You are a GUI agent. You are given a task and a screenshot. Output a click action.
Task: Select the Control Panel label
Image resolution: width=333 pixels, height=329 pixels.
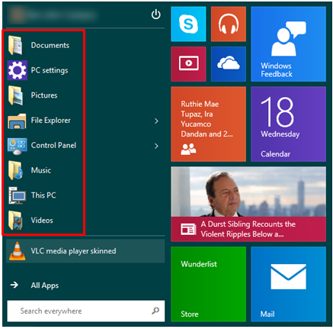click(53, 145)
